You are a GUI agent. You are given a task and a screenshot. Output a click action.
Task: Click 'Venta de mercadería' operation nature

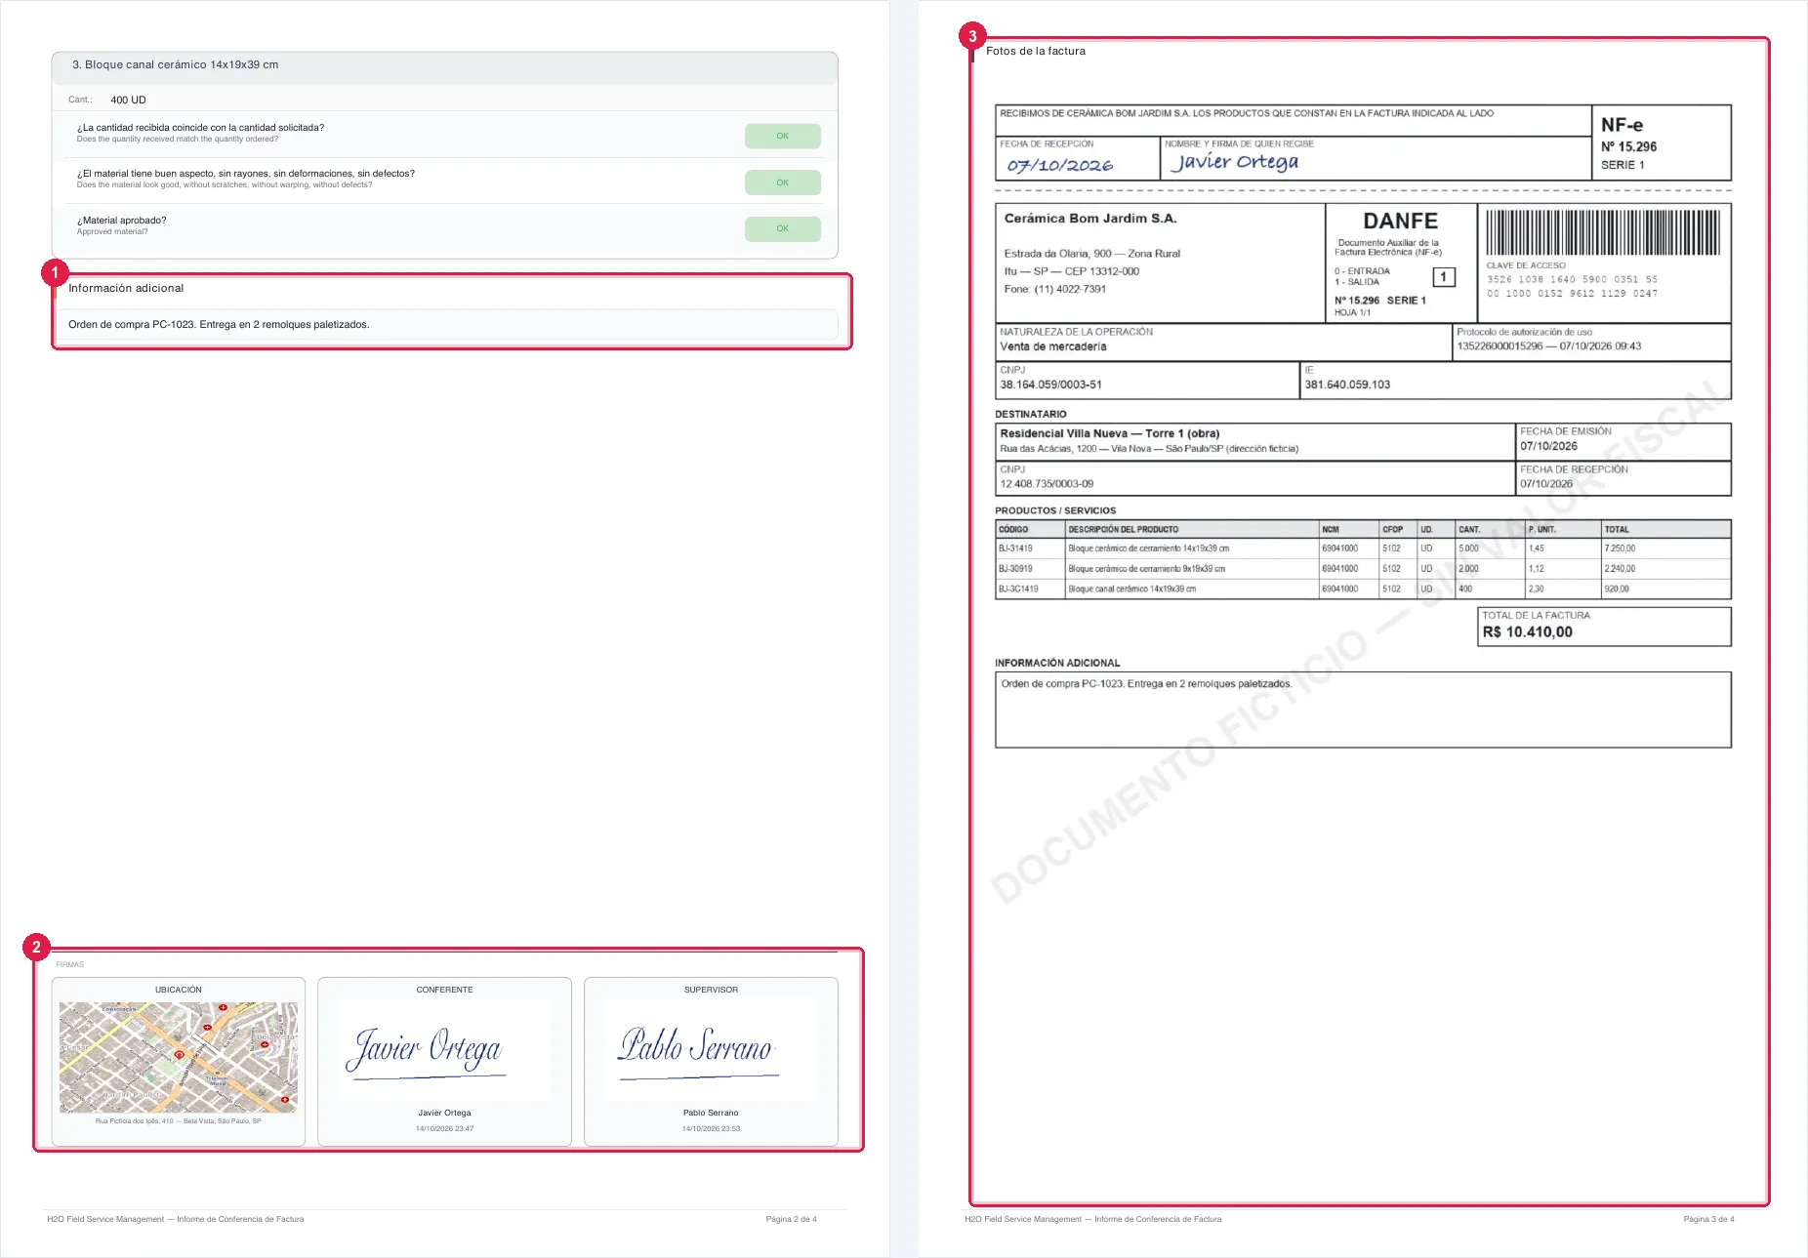[x=1053, y=347]
